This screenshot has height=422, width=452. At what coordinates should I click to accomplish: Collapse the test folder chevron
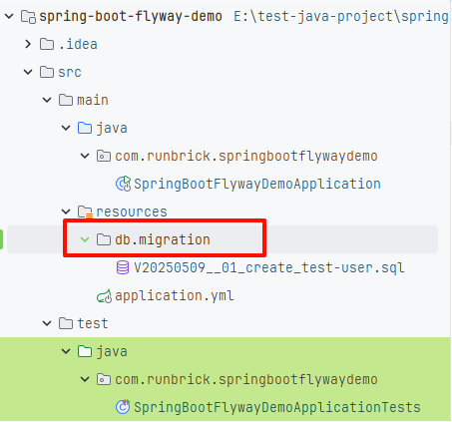(47, 323)
